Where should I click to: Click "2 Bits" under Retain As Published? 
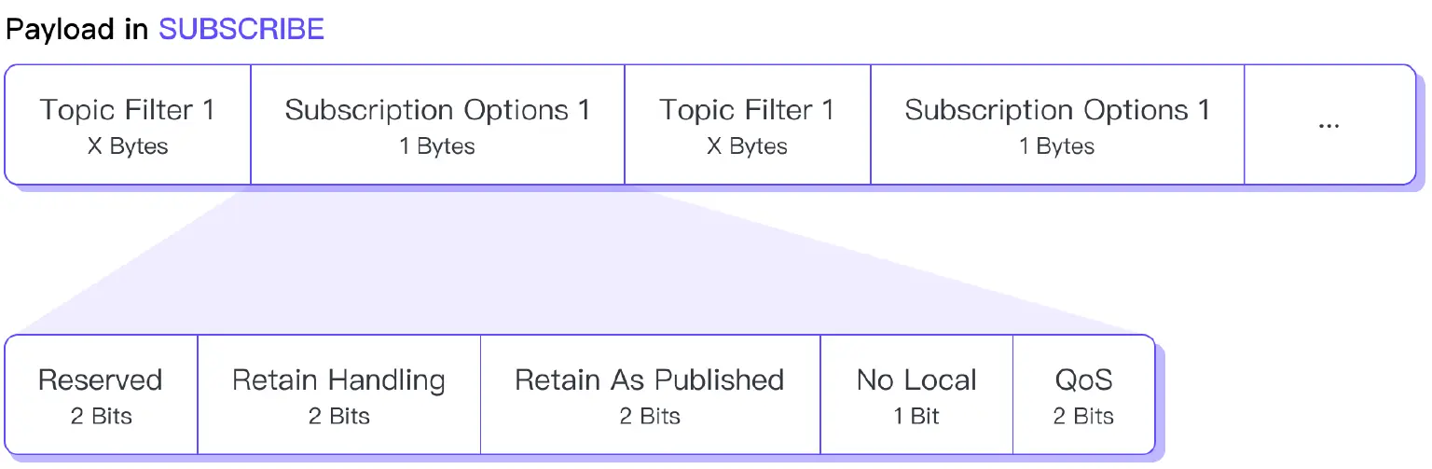pos(650,416)
